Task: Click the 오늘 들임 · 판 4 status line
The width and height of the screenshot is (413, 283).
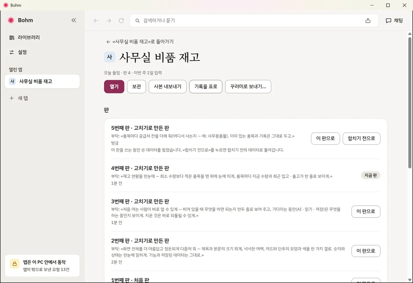Action: pyautogui.click(x=133, y=73)
